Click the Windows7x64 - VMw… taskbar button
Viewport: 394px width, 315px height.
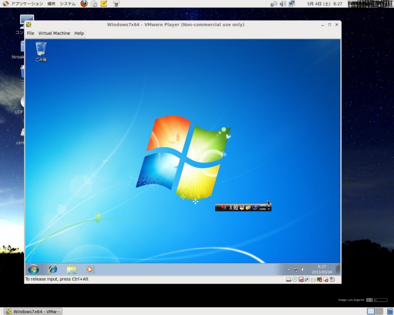pos(33,312)
